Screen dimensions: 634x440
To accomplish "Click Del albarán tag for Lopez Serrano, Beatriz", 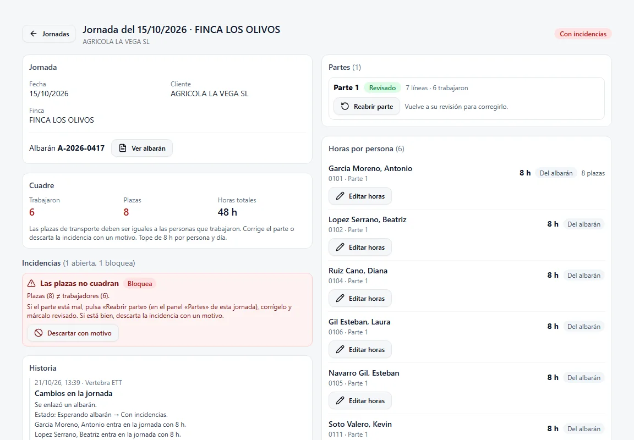I will tap(583, 224).
